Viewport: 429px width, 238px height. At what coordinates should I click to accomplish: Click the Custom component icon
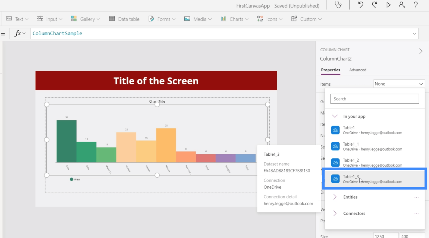[294, 19]
